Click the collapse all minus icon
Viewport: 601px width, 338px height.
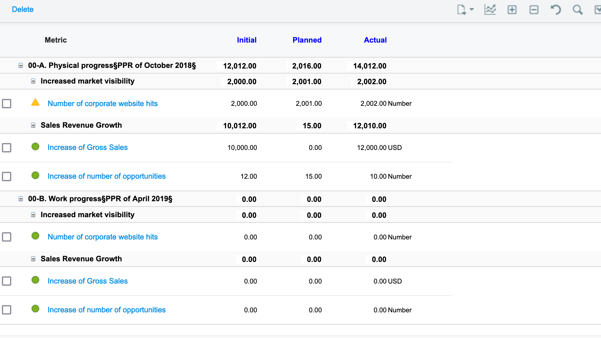tap(534, 10)
